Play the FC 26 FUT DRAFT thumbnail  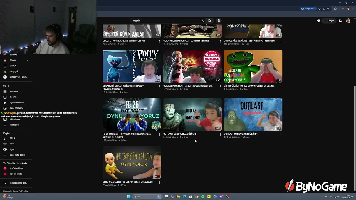[132, 114]
